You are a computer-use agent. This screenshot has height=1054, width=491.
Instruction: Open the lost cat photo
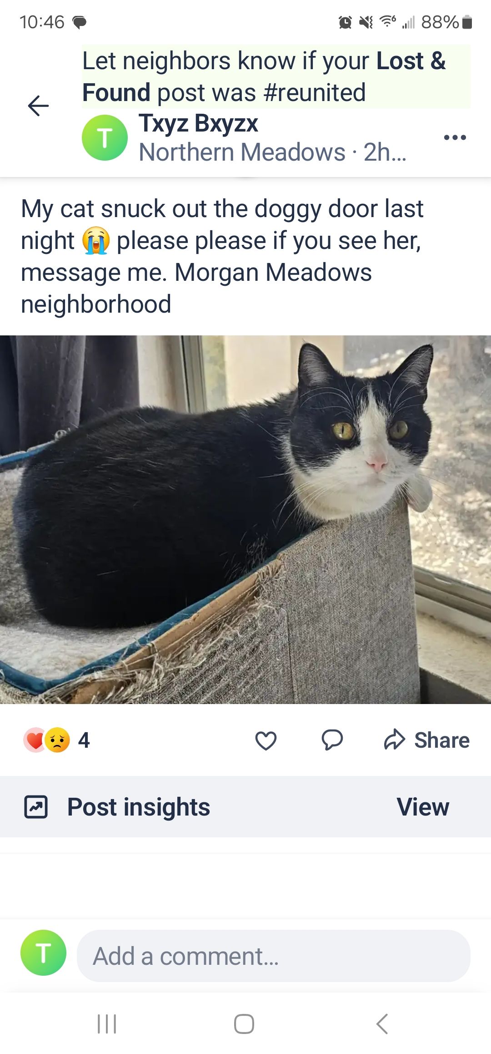coord(245,519)
